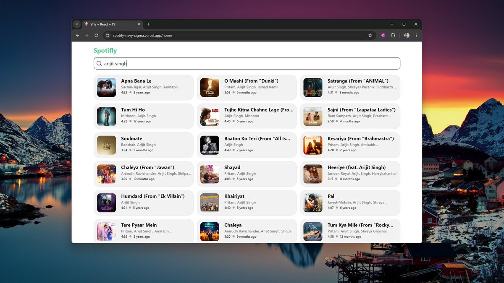The image size is (504, 283).
Task: Click the 7 years ago label
Action: point(244,150)
